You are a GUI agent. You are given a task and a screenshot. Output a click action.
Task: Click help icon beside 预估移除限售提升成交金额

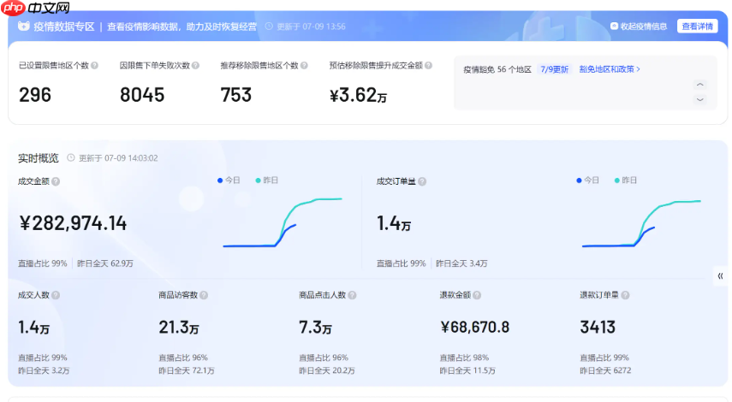pyautogui.click(x=428, y=66)
